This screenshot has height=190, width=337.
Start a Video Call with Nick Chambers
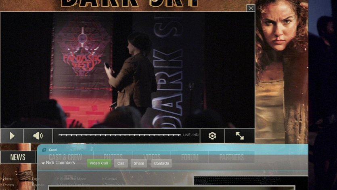[x=98, y=163]
